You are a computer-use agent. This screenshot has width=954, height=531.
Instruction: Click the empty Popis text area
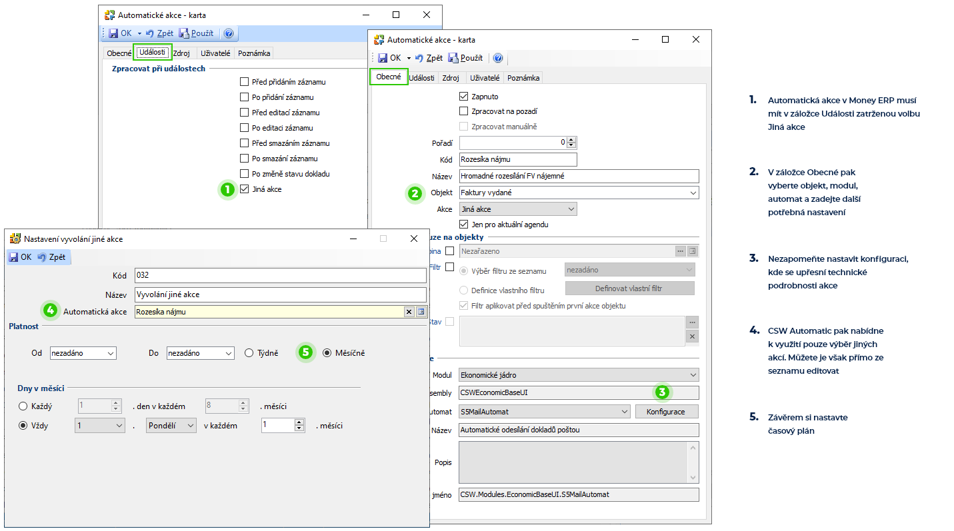click(x=574, y=462)
